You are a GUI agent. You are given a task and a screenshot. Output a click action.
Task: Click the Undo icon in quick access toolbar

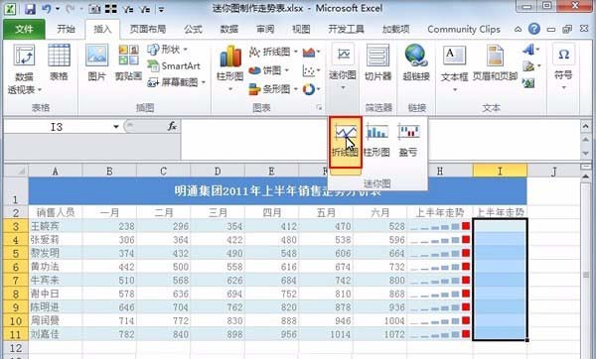(x=47, y=8)
